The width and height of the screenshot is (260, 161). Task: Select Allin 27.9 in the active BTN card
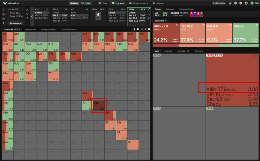137,21
